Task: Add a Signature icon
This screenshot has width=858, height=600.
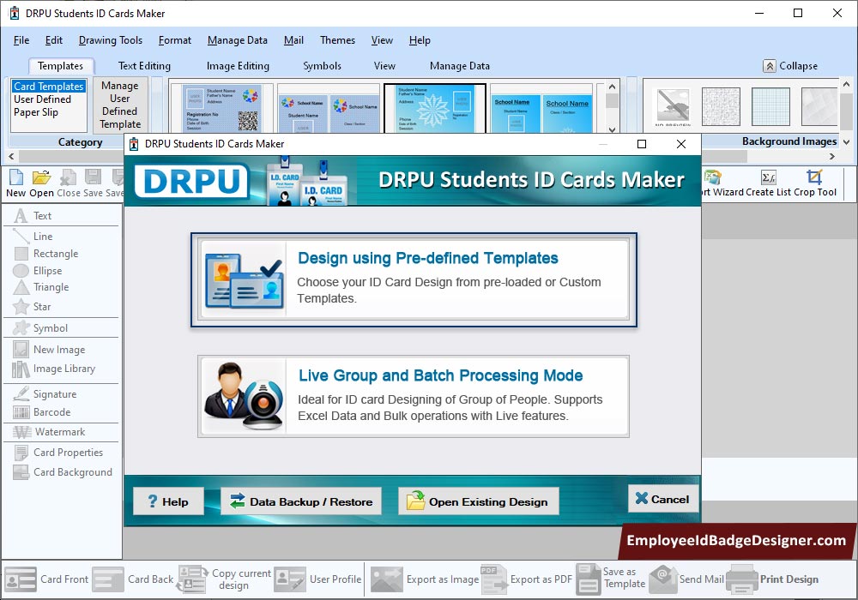Action: [21, 394]
